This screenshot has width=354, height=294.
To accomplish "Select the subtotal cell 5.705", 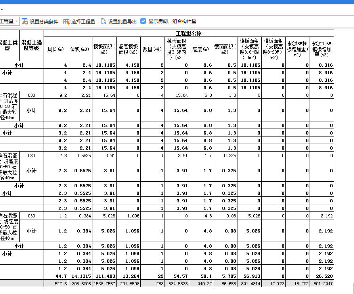I will pyautogui.click(x=225, y=276).
